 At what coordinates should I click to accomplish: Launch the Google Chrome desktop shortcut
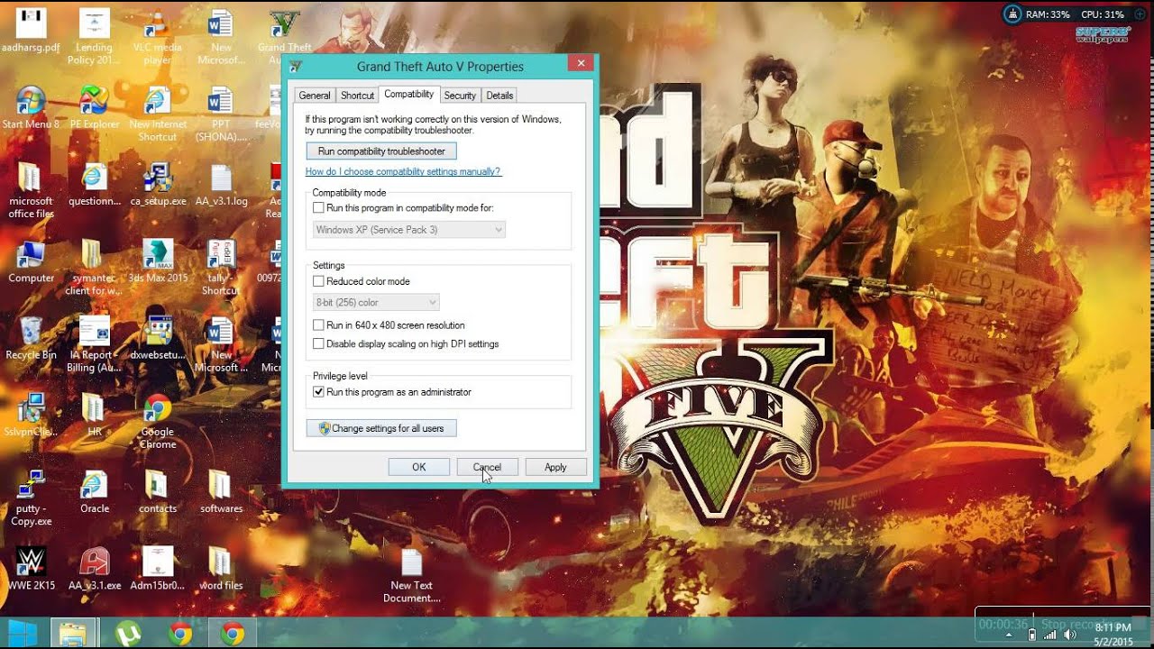(158, 422)
